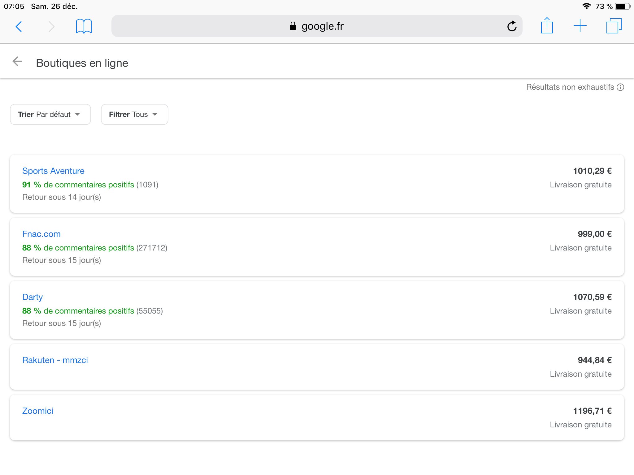Tap the google.fr address bar
Image resolution: width=634 pixels, height=475 pixels.
pyautogui.click(x=316, y=26)
